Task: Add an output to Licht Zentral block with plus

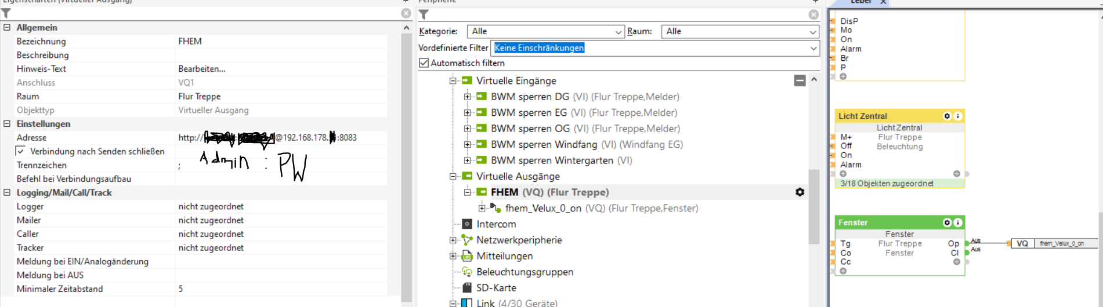Action: pyautogui.click(x=956, y=173)
